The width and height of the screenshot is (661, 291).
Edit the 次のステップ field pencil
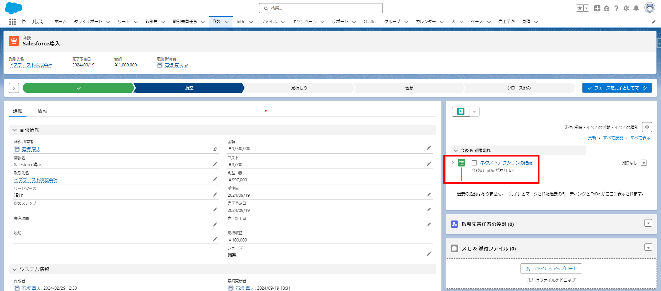[215, 209]
